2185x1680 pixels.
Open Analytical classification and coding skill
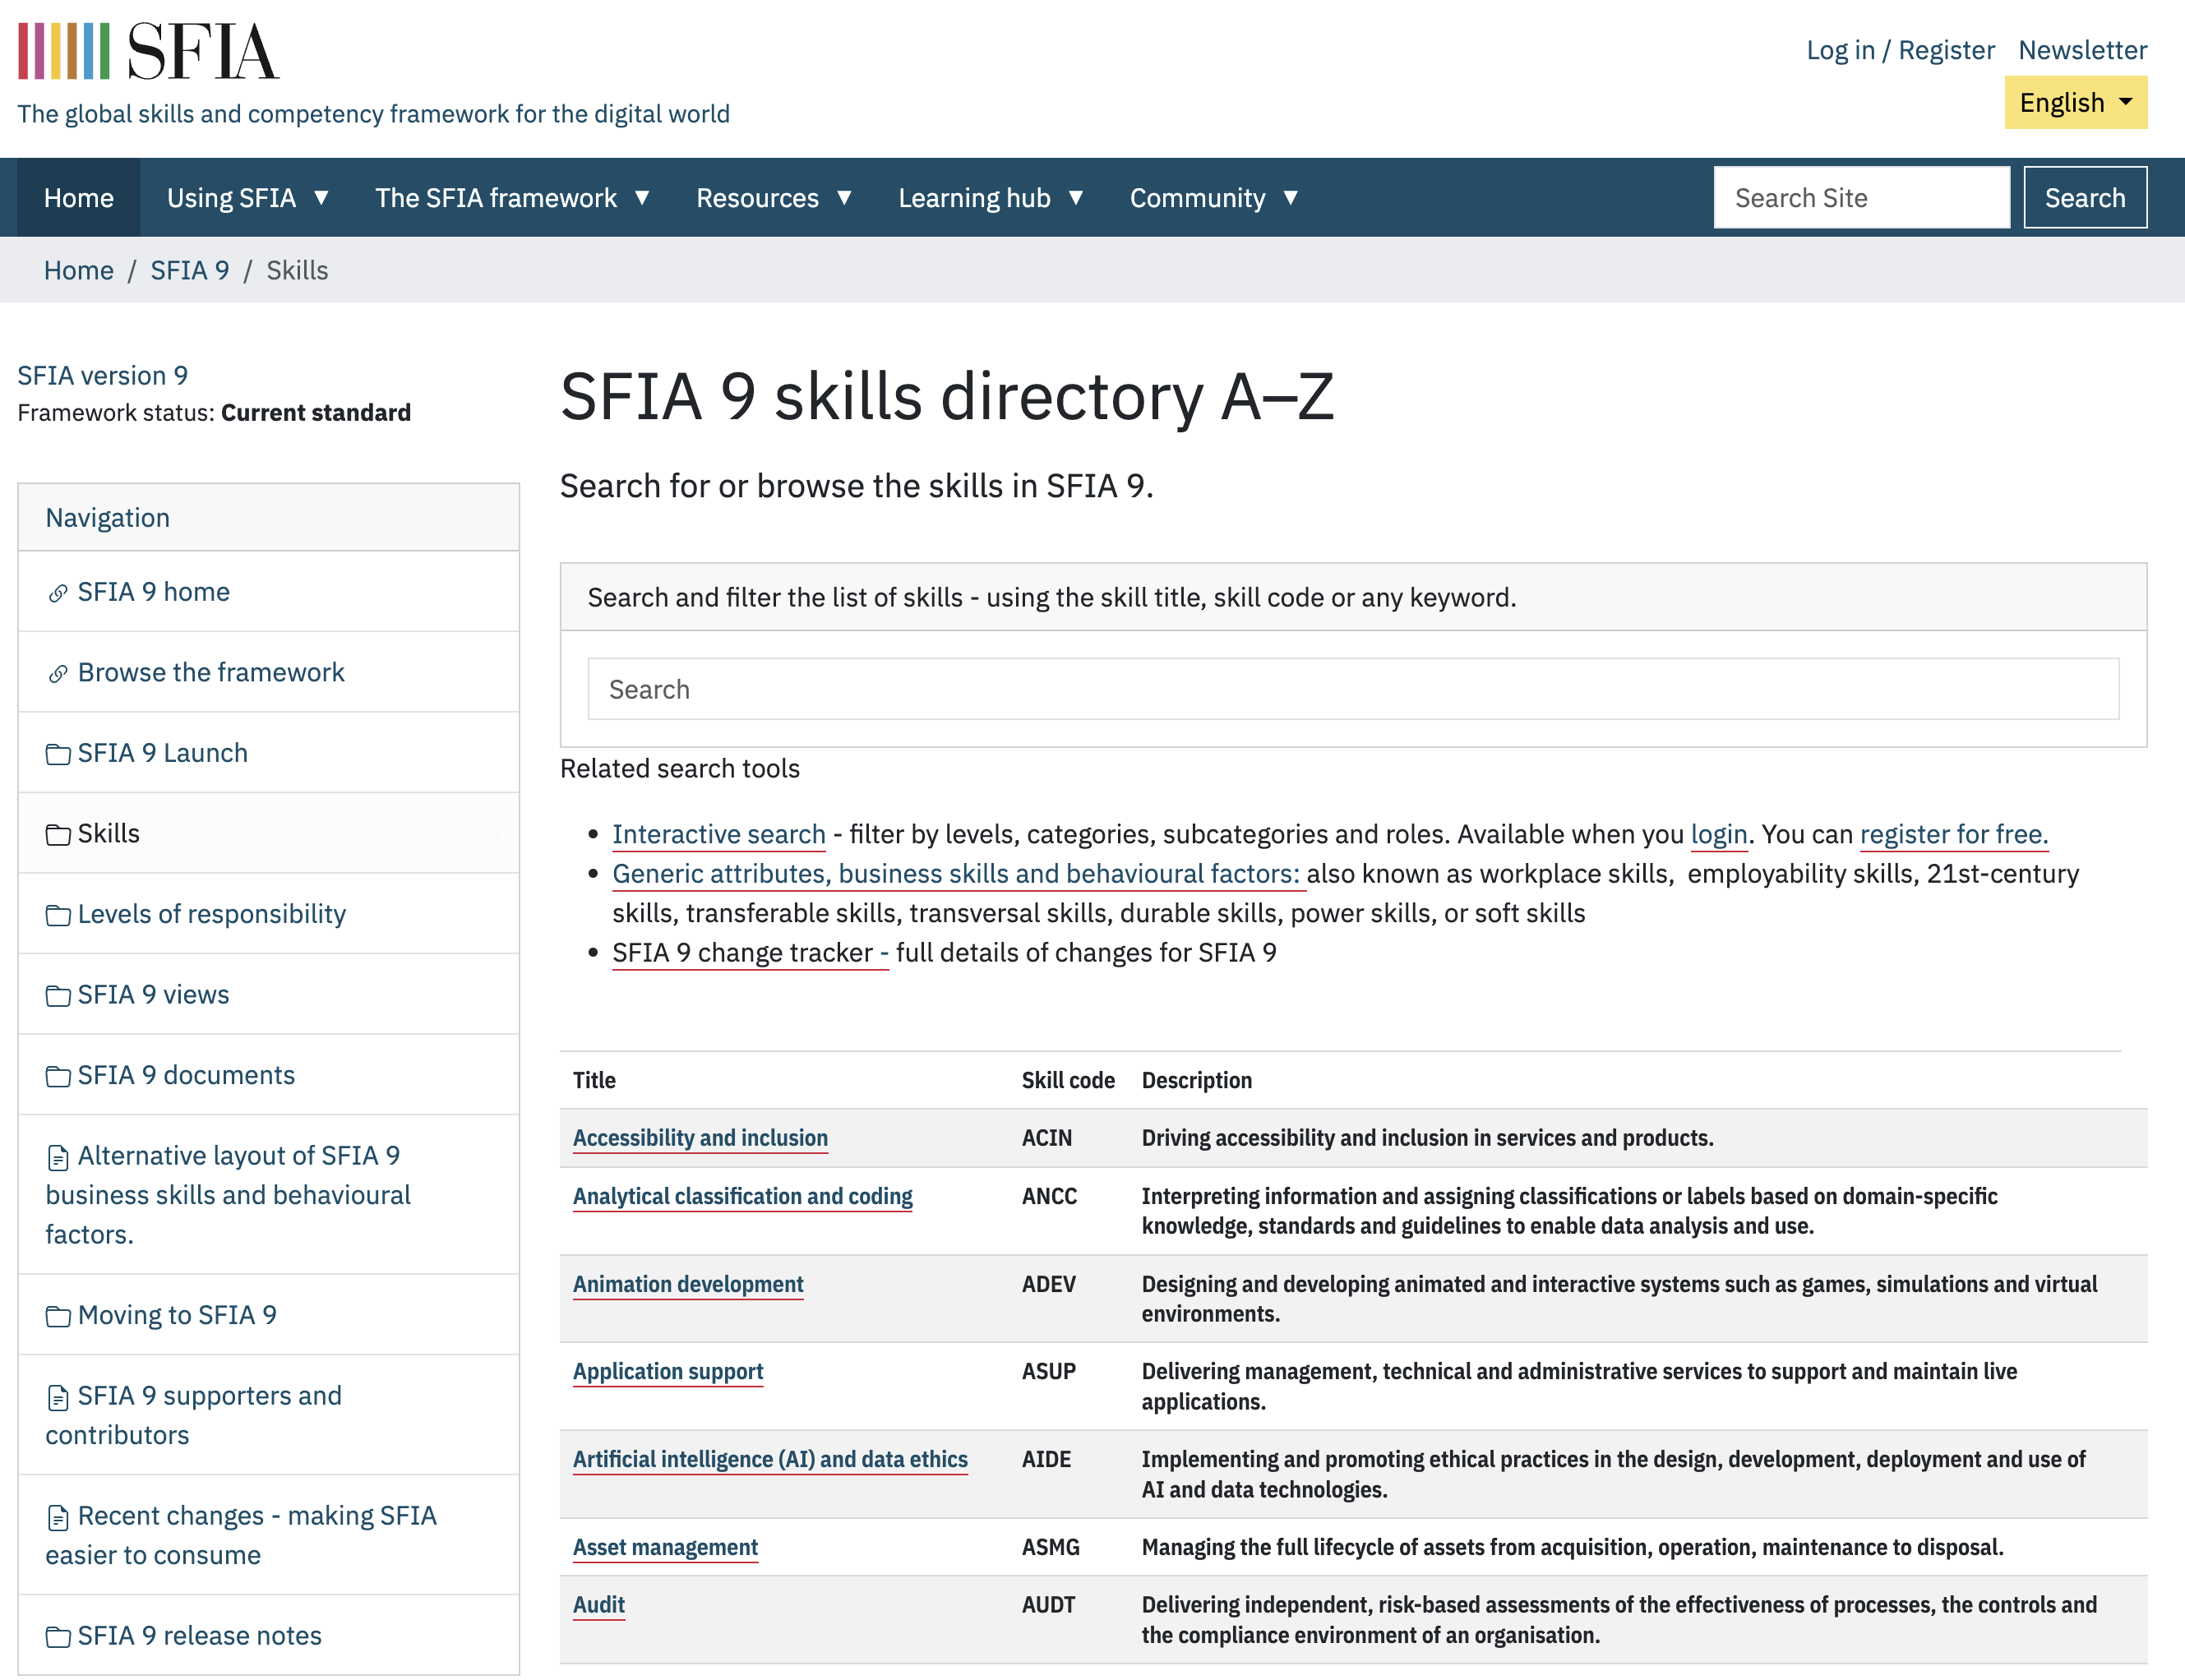coord(743,1196)
